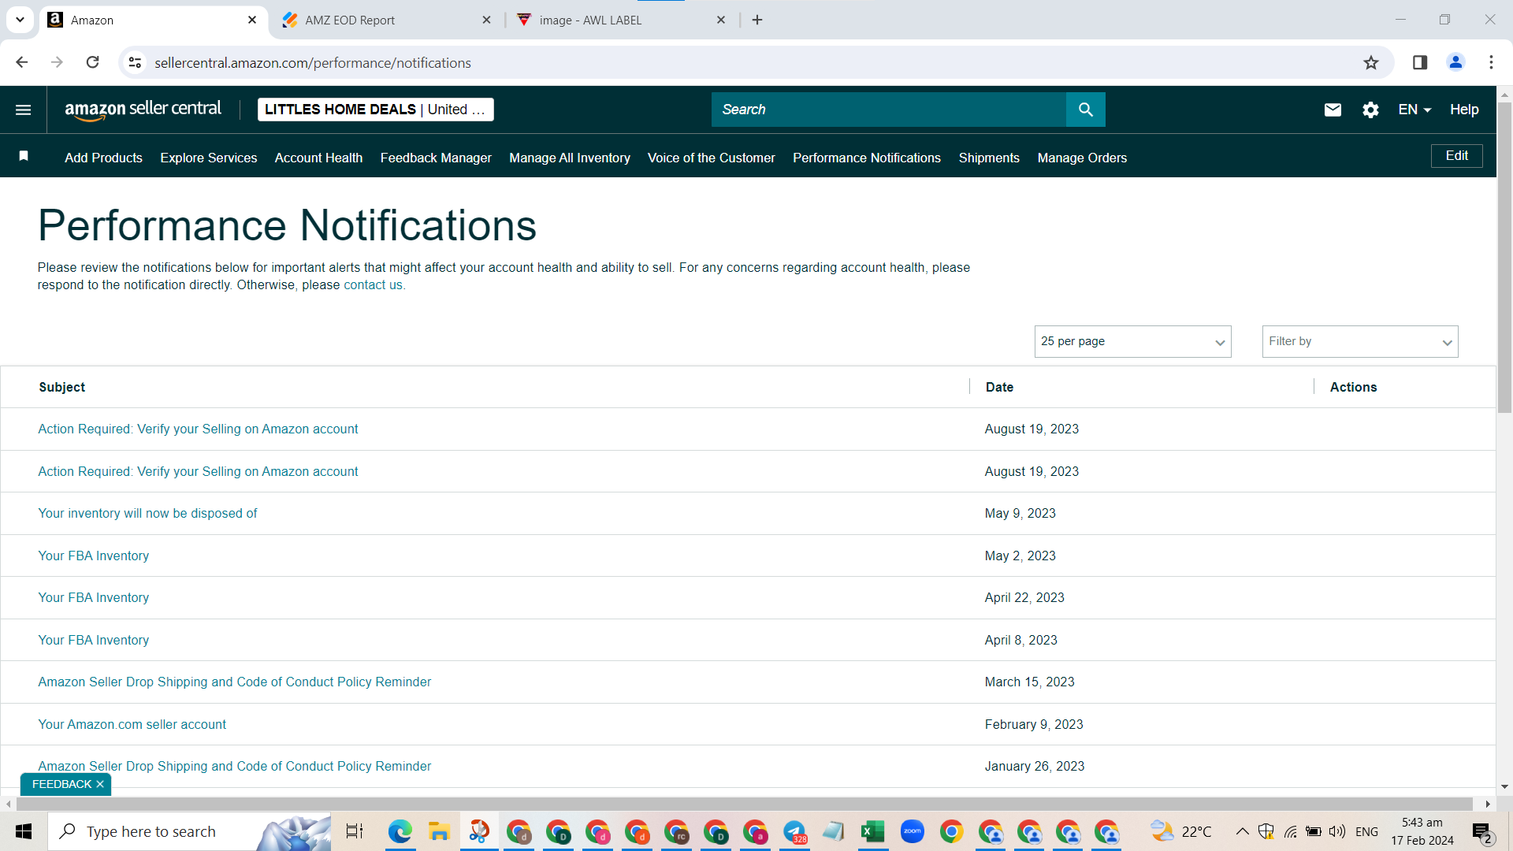Open the Help link
The height and width of the screenshot is (851, 1513).
1464,110
